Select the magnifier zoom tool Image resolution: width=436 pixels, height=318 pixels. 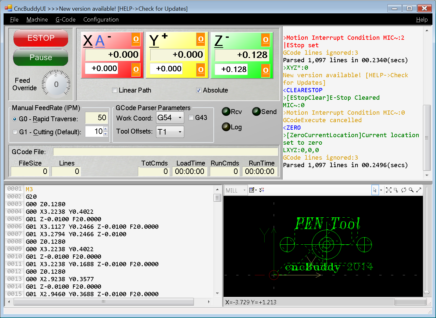(x=411, y=190)
